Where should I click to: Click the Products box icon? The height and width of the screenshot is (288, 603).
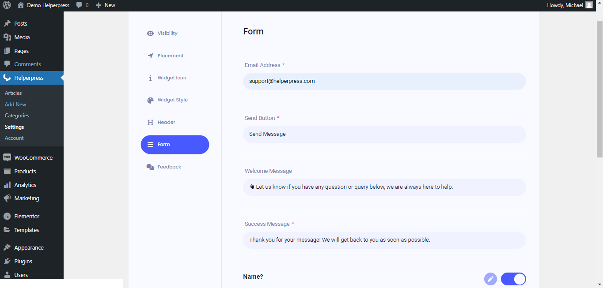[x=7, y=172]
